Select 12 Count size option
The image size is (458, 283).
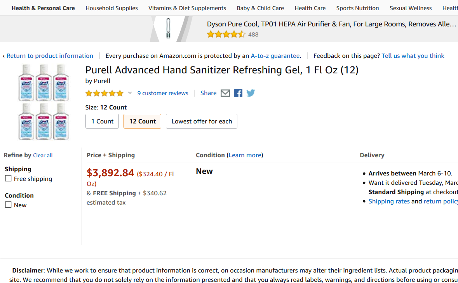(142, 121)
